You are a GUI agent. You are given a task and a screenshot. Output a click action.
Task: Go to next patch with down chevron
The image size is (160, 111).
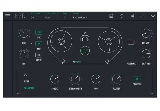153,16
